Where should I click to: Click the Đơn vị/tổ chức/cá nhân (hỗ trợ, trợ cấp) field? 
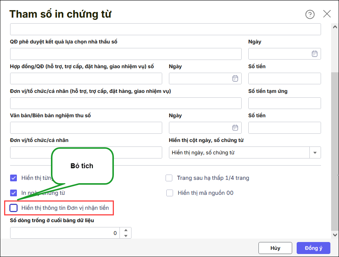[125, 103]
